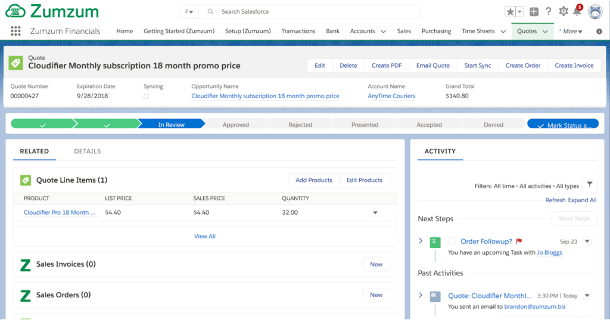Click the red priority flag icon
610x320 pixels.
tap(519, 241)
